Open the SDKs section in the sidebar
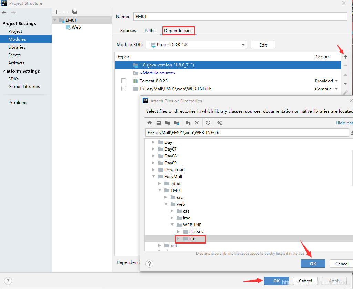This screenshot has height=289, width=353. pos(13,79)
